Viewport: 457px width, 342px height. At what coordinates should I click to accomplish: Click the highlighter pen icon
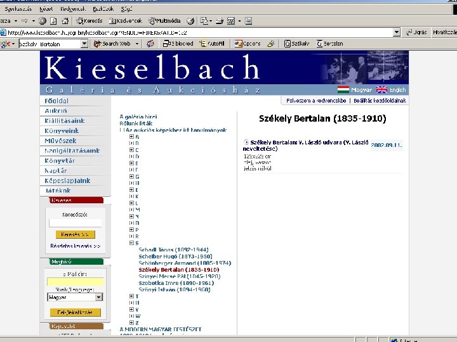[271, 44]
